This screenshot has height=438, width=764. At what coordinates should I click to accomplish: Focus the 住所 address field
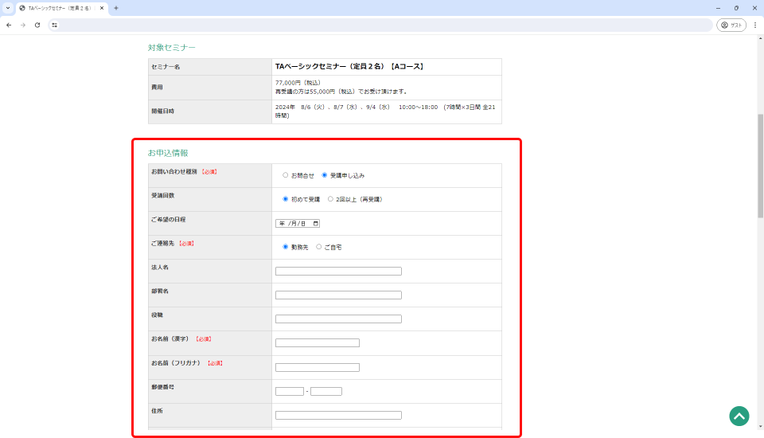338,415
